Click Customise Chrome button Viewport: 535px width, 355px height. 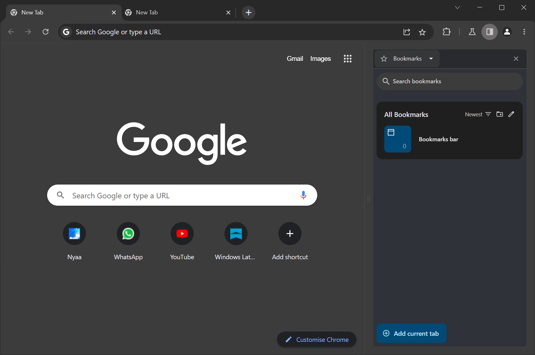[x=317, y=340]
